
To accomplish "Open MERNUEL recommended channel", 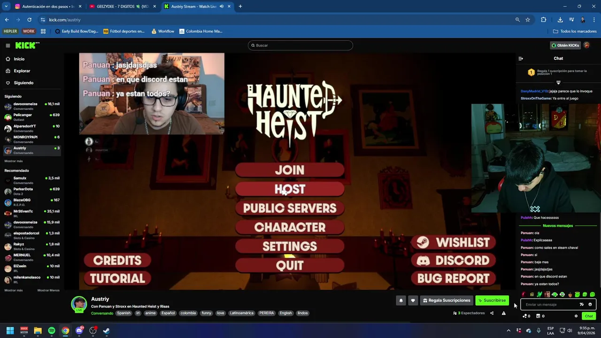I will coord(32,257).
